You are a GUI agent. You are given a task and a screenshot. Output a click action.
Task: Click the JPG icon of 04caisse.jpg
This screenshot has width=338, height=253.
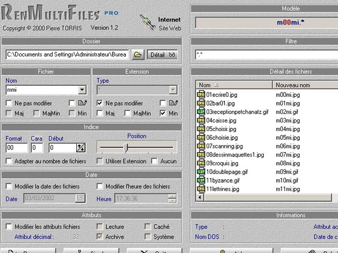point(201,120)
